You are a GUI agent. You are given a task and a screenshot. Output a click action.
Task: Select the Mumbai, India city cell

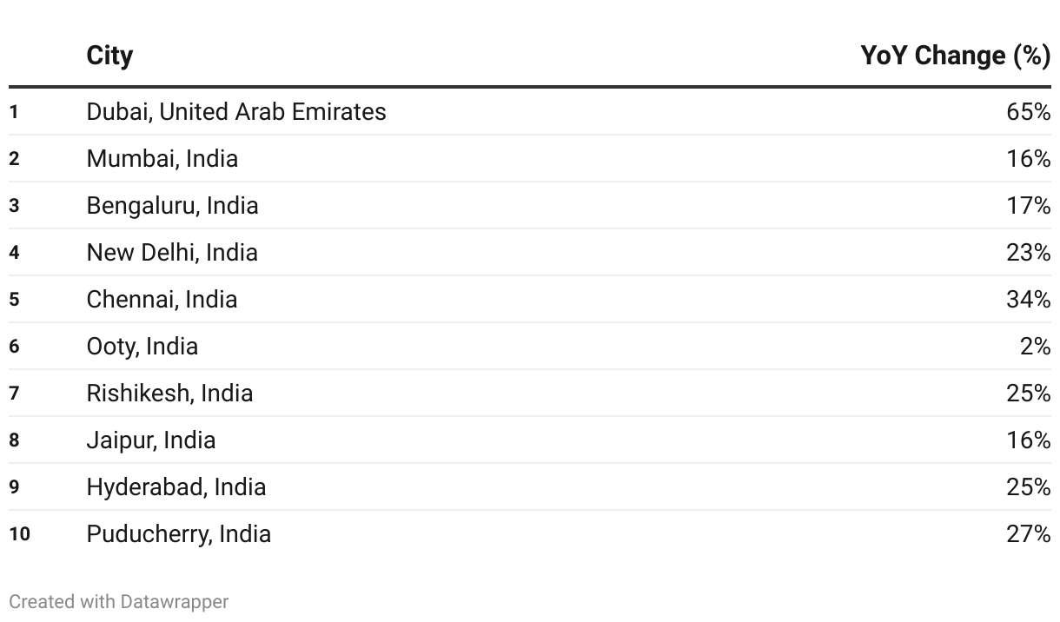click(x=162, y=158)
